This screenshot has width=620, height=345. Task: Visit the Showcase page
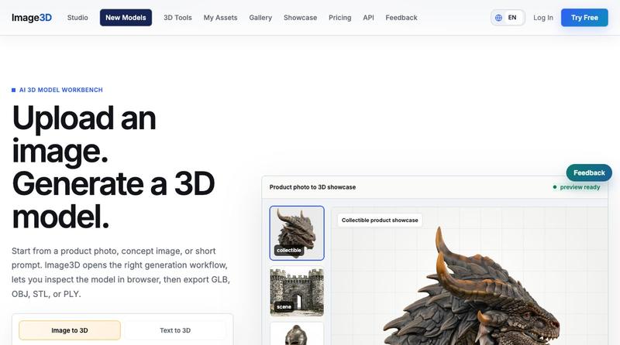coord(300,18)
